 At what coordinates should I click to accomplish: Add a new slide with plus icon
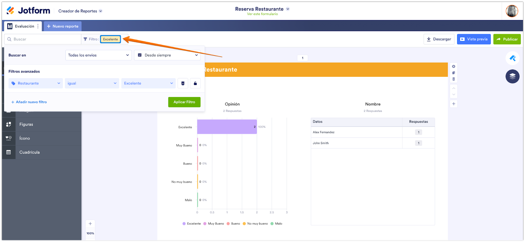[x=453, y=104]
